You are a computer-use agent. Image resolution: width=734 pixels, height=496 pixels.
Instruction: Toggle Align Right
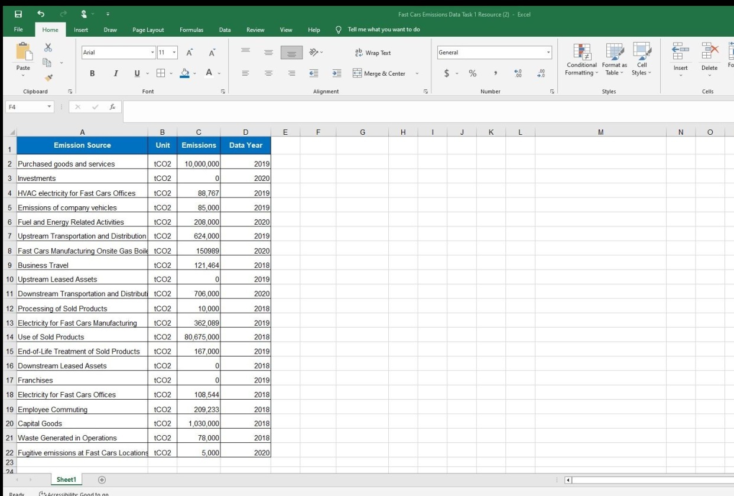click(x=290, y=73)
